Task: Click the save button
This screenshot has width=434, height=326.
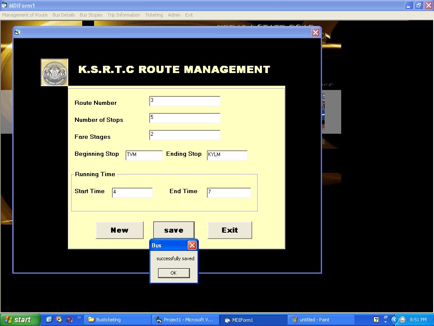Action: click(174, 230)
